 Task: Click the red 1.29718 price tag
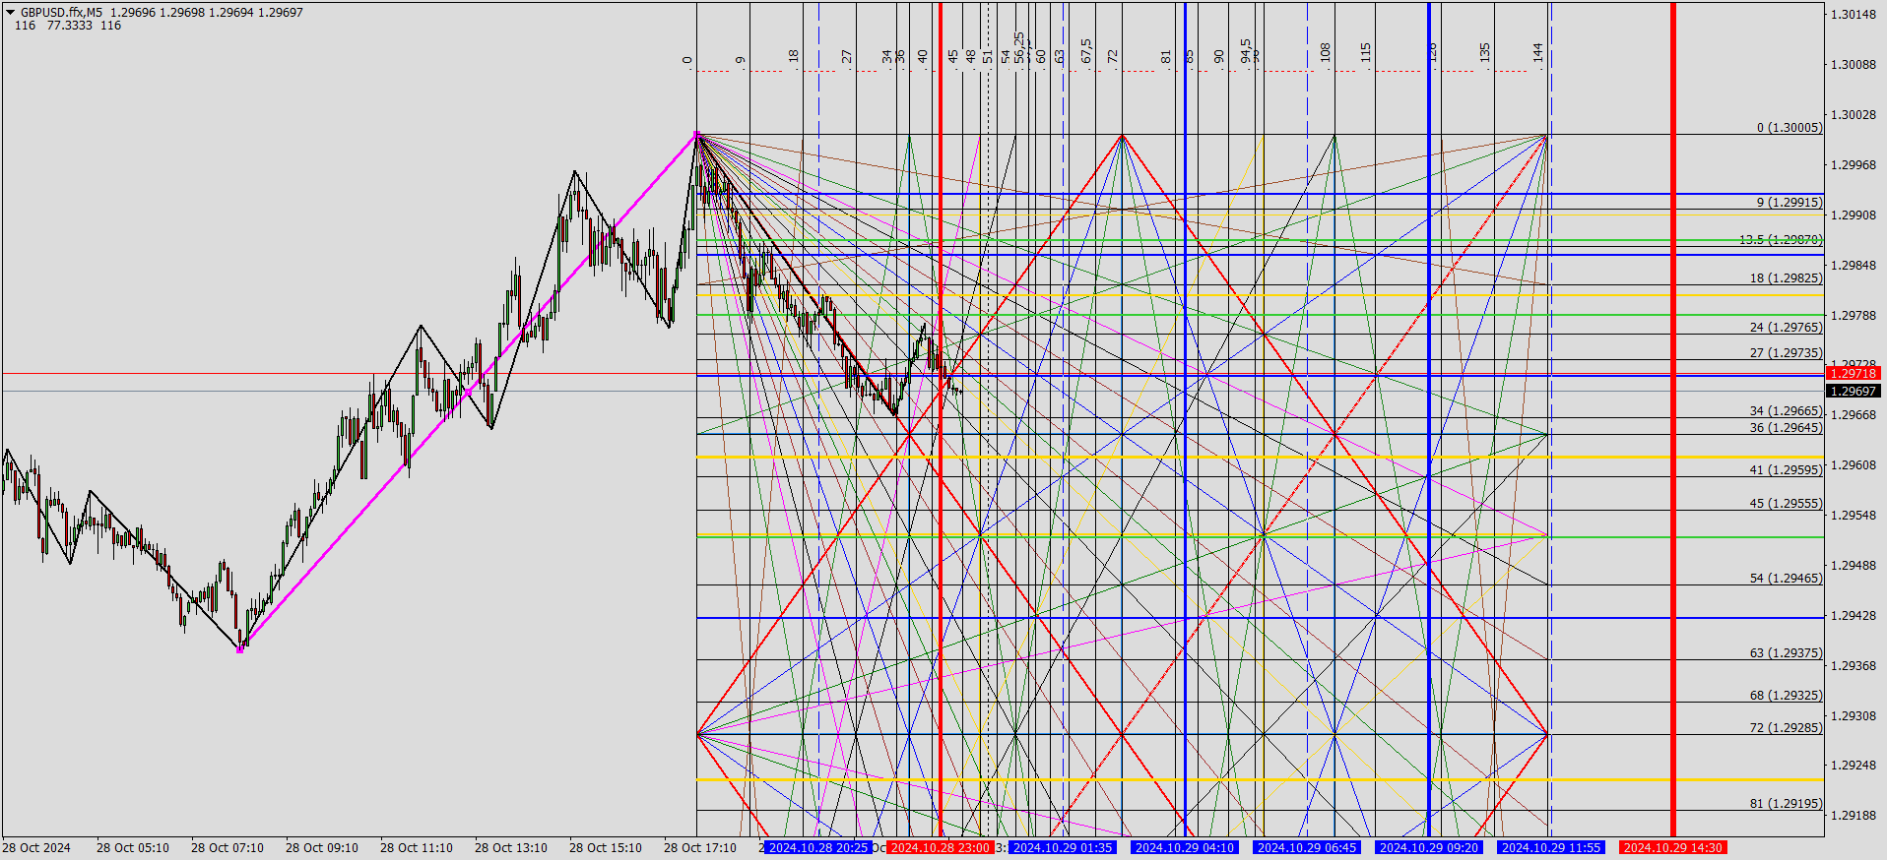[1853, 373]
